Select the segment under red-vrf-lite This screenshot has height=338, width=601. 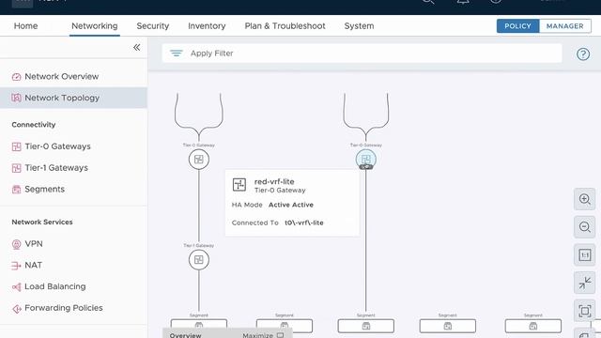(x=365, y=326)
